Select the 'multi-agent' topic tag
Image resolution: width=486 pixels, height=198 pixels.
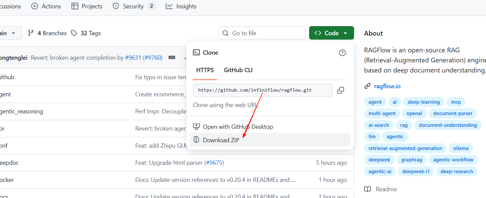pos(382,113)
